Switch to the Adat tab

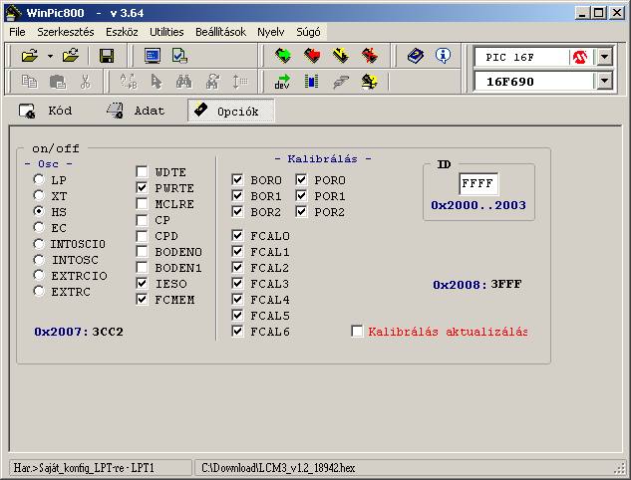(136, 111)
